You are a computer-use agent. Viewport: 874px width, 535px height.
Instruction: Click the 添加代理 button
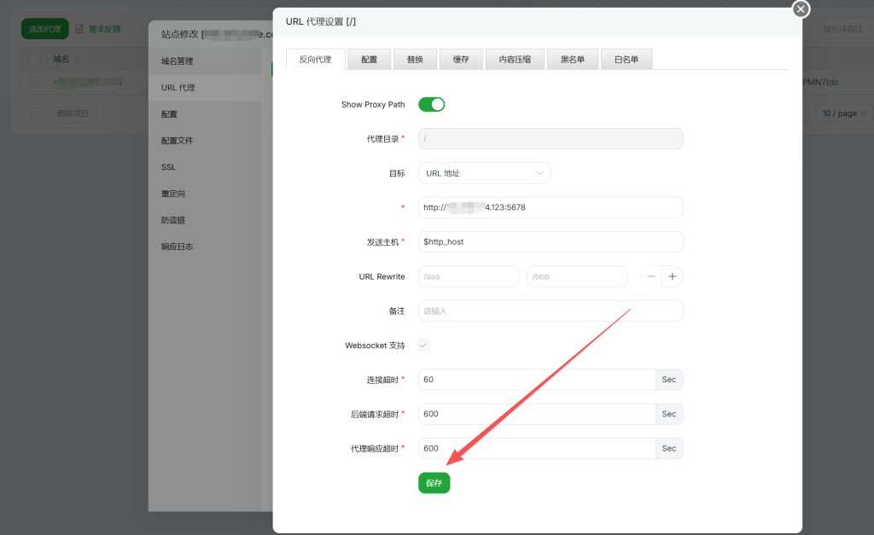(44, 29)
